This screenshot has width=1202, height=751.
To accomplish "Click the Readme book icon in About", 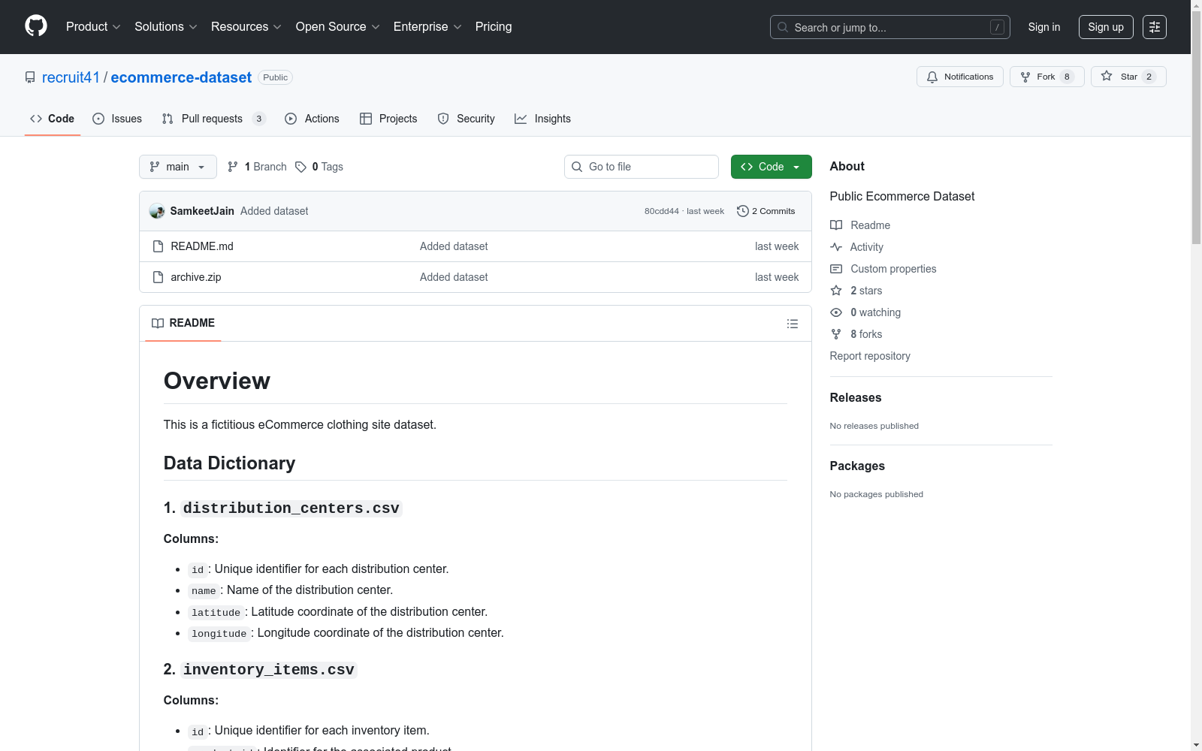I will pos(836,225).
